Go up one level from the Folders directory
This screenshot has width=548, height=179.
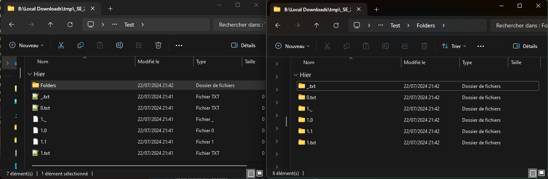coord(316,25)
